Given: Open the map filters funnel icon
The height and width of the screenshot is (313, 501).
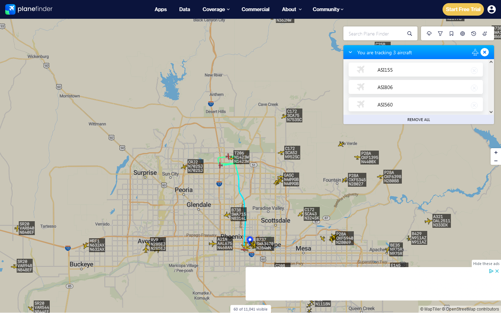Looking at the screenshot, I should [440, 34].
